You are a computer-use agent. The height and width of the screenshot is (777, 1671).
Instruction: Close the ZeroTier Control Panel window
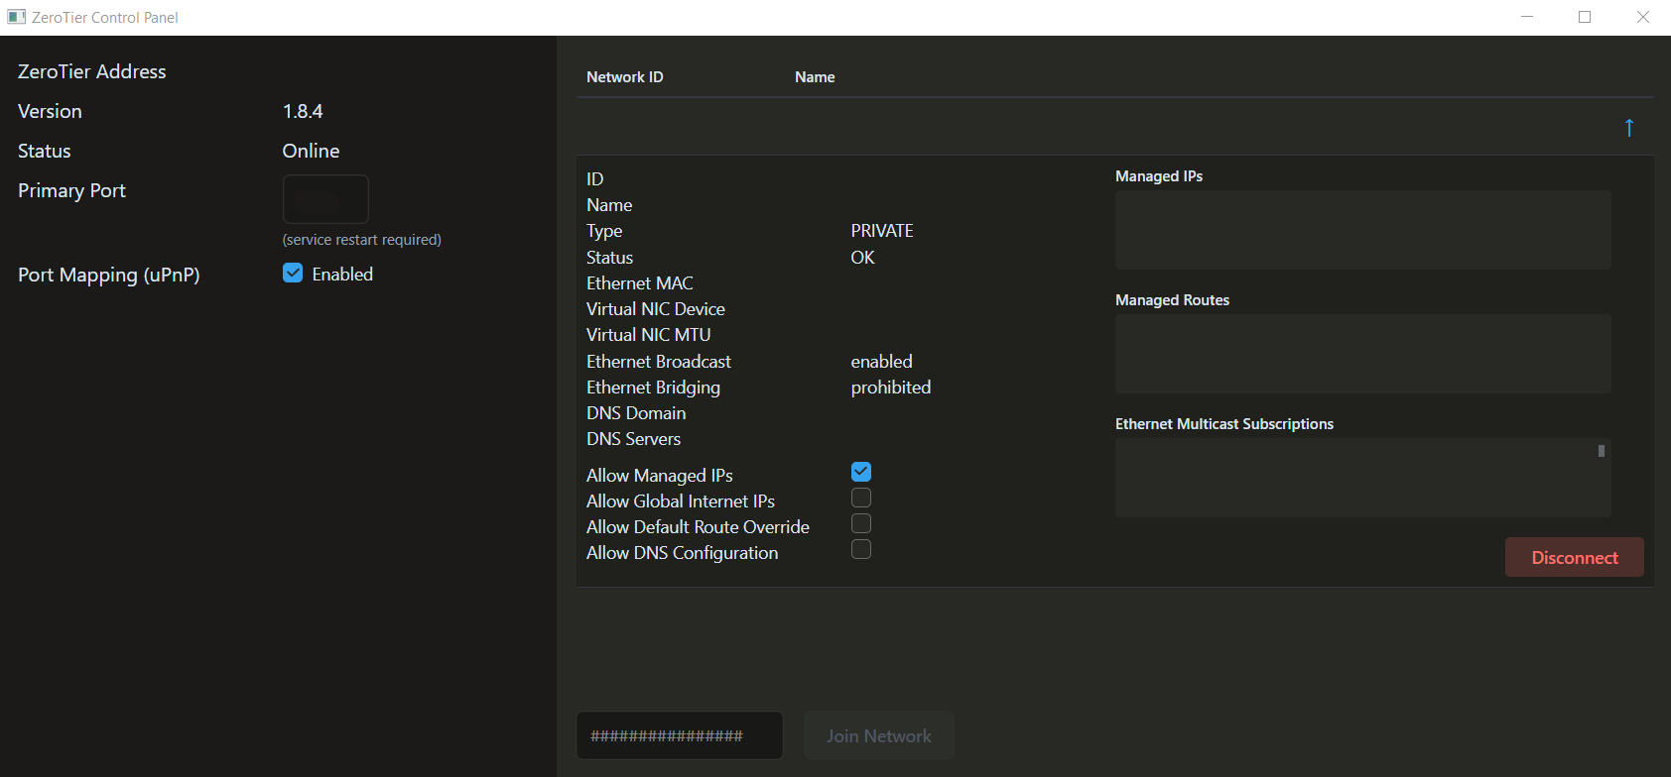click(1642, 17)
